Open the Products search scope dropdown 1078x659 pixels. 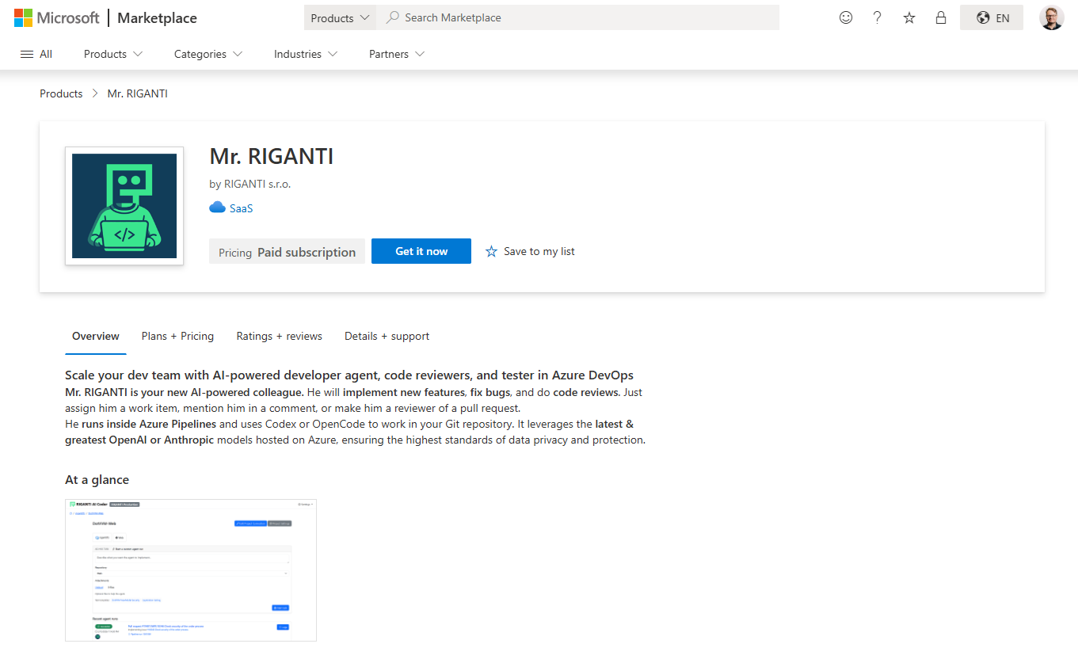click(340, 17)
